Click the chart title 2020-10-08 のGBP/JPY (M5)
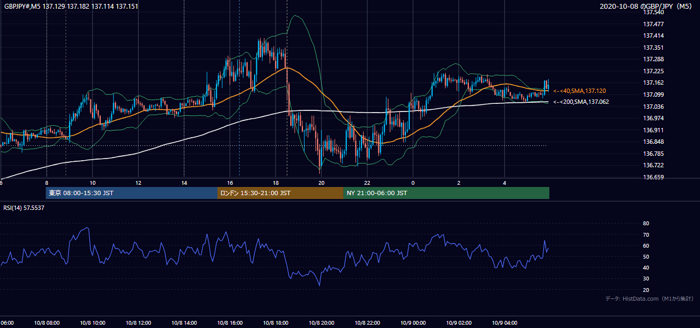Screen dimensions: 700x328 click(x=647, y=6)
